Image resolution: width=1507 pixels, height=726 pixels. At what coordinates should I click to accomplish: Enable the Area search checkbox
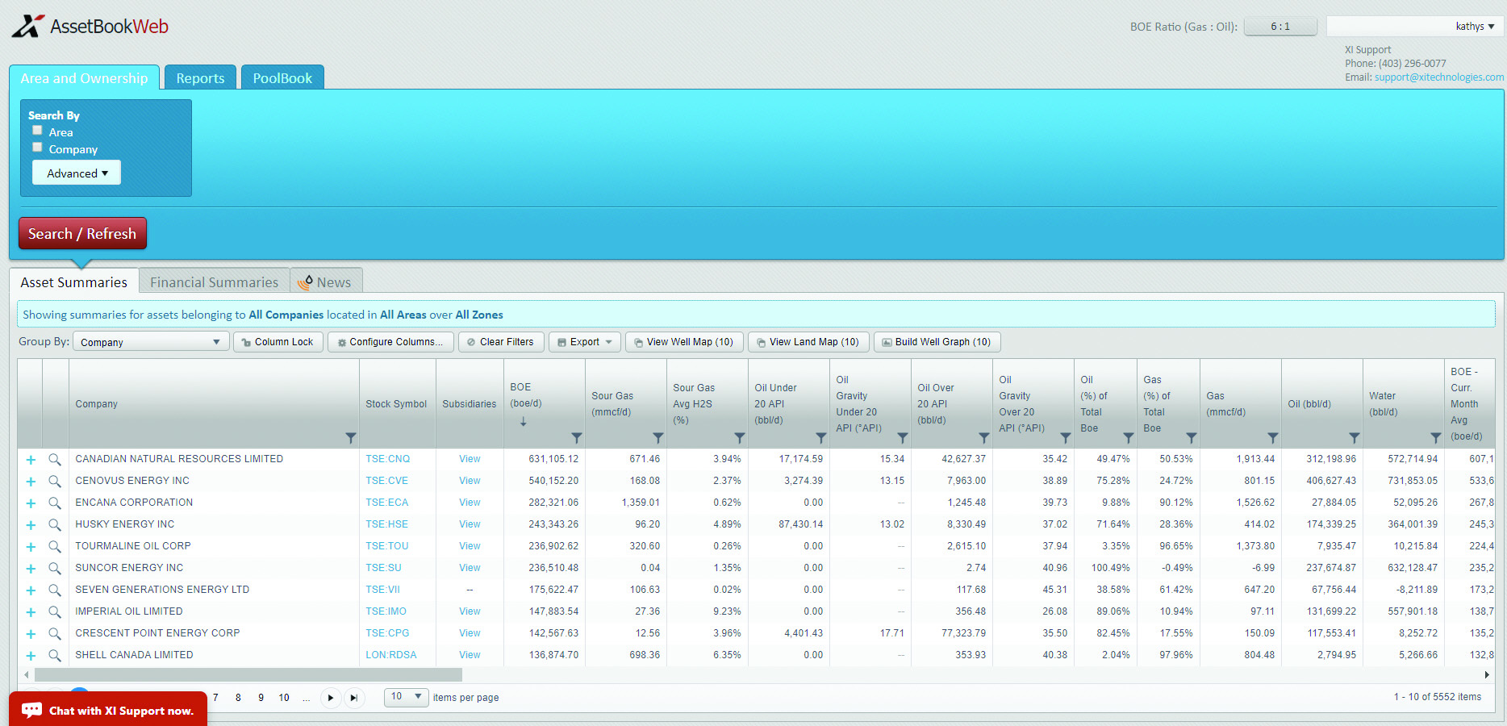pos(37,130)
